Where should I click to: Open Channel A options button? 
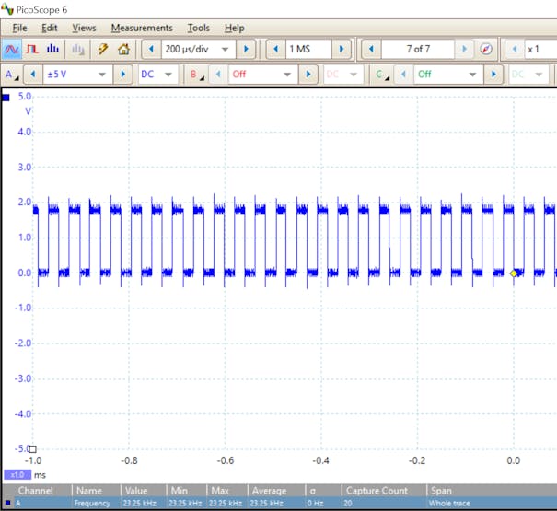click(12, 75)
